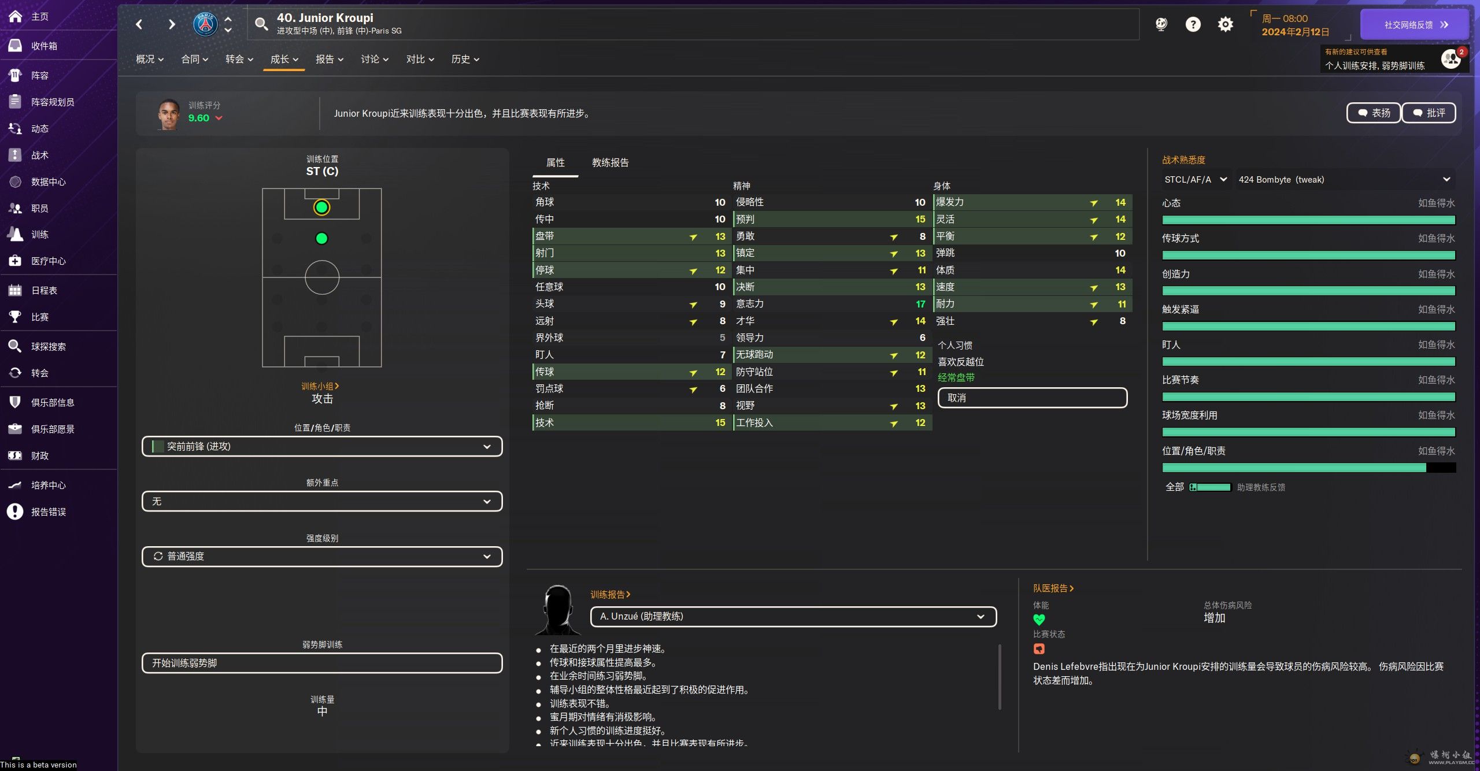This screenshot has width=1480, height=771.
Task: Open the 阵容 squad shirt icon
Action: point(16,75)
